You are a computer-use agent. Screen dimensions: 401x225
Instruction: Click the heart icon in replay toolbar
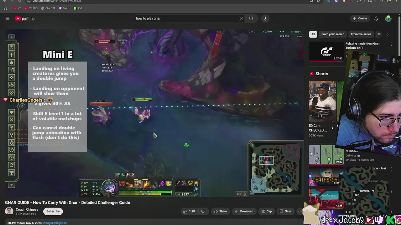(12, 112)
